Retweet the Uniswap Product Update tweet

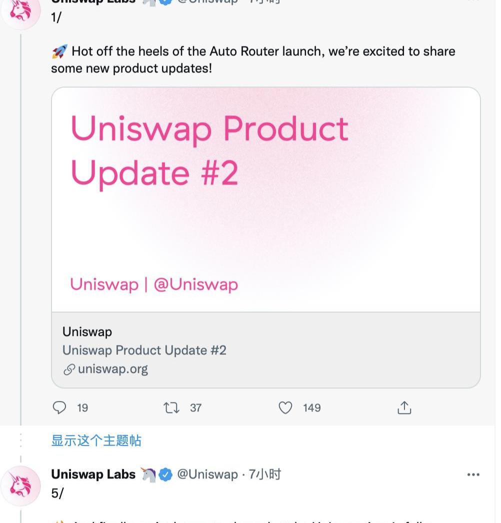[x=171, y=408]
